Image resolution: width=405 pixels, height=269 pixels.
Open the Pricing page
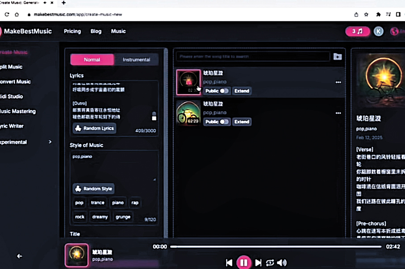[x=72, y=31]
